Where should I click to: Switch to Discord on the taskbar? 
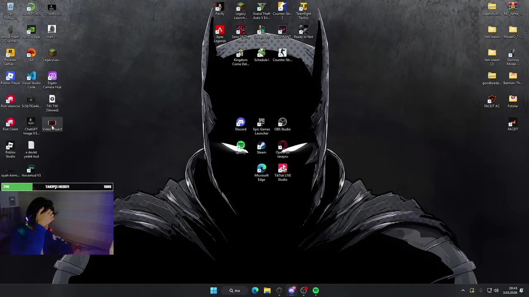point(291,290)
